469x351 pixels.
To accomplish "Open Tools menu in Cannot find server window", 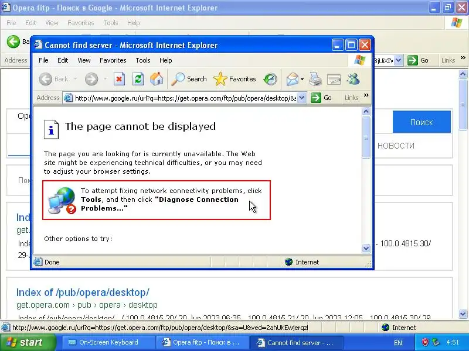I will (143, 60).
